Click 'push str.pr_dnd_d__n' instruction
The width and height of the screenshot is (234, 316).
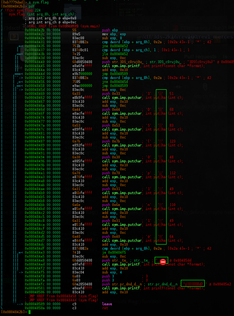coord(122,284)
